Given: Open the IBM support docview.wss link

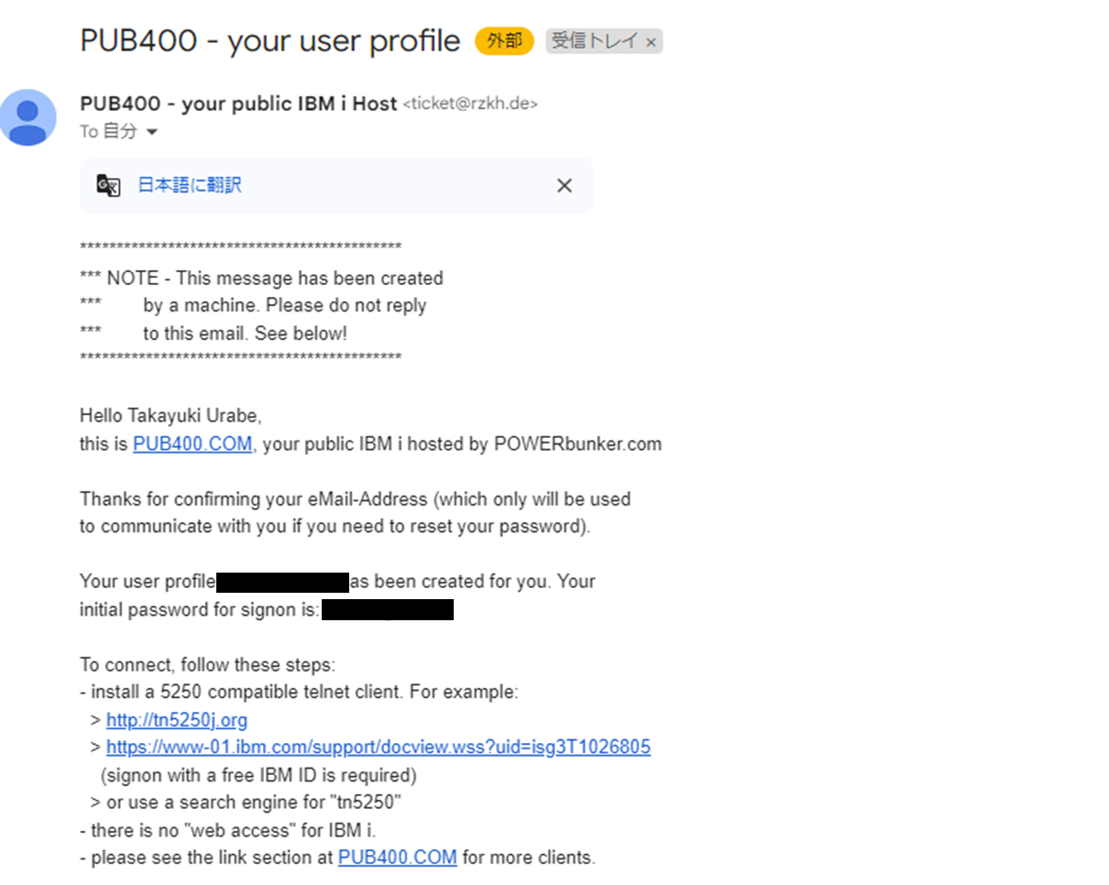Looking at the screenshot, I should coord(379,747).
